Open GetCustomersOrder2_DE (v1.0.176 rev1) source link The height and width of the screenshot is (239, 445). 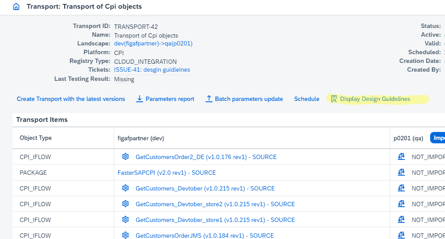[206, 157]
